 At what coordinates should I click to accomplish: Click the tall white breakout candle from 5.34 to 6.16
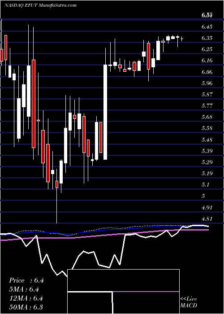coord(105,112)
